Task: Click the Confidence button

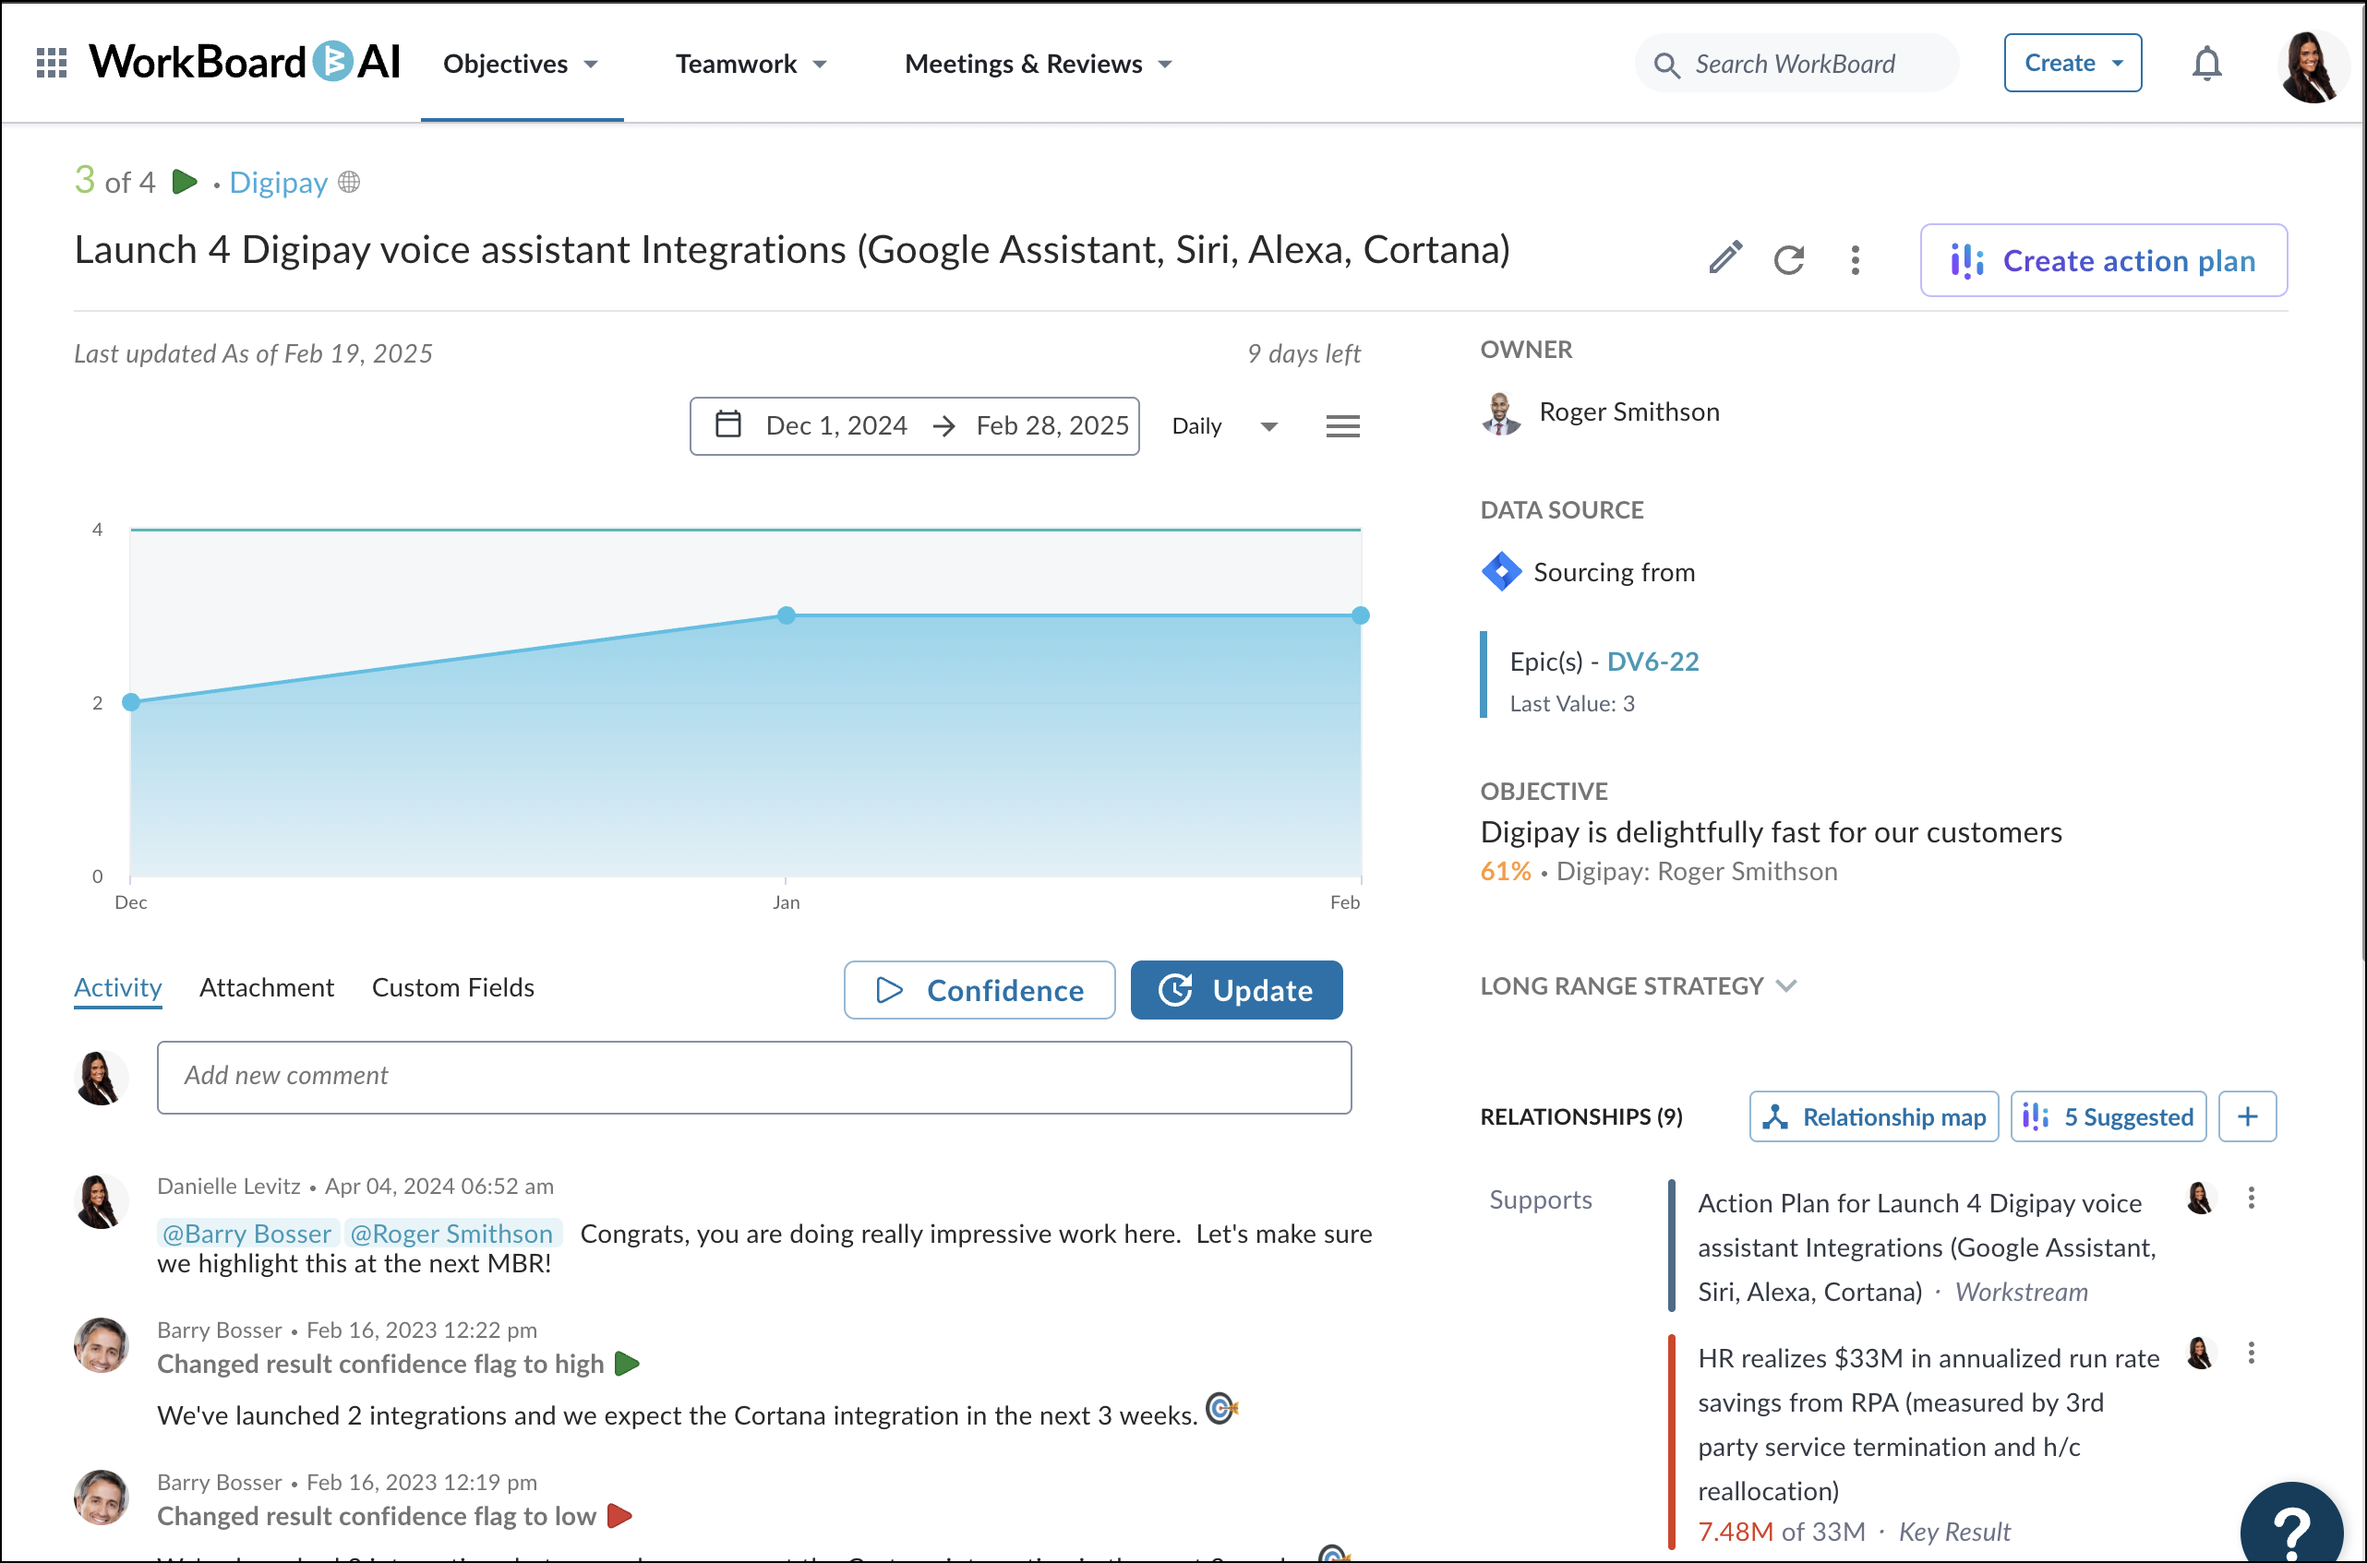Action: pyautogui.click(x=979, y=990)
